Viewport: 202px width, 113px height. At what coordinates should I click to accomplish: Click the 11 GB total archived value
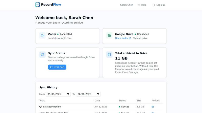(x=121, y=58)
